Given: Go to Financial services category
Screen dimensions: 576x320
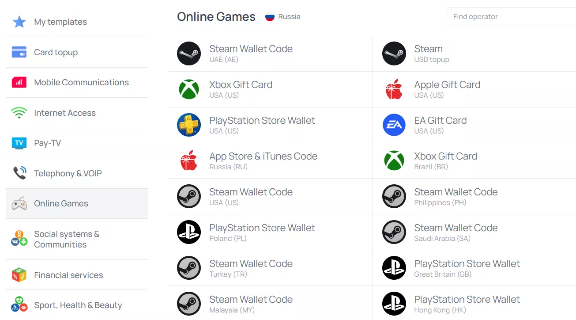Looking at the screenshot, I should click(68, 275).
